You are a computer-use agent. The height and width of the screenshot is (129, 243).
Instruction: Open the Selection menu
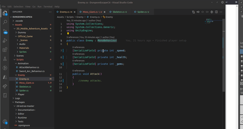(18, 7)
